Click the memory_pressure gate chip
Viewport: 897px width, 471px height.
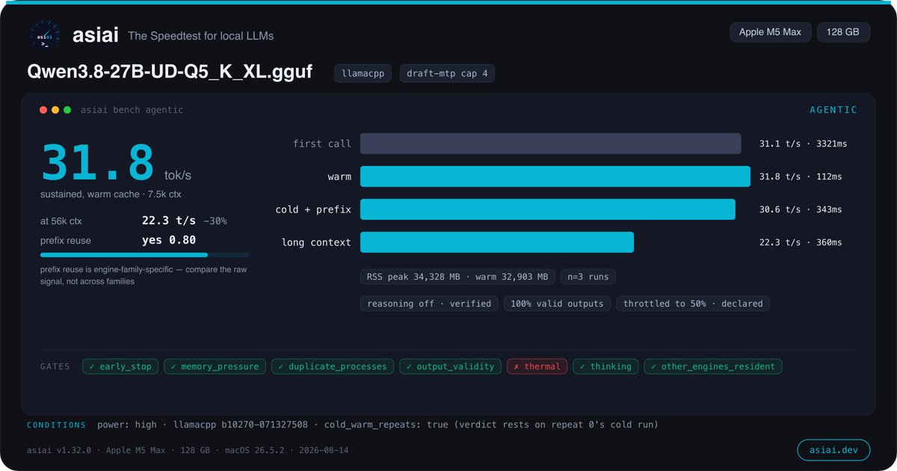(x=215, y=366)
